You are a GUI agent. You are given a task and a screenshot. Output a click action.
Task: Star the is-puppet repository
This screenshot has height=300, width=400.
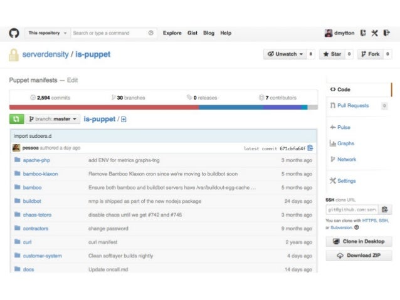[x=332, y=54]
